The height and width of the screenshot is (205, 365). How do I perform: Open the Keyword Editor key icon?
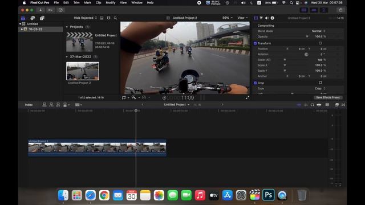coord(51,10)
